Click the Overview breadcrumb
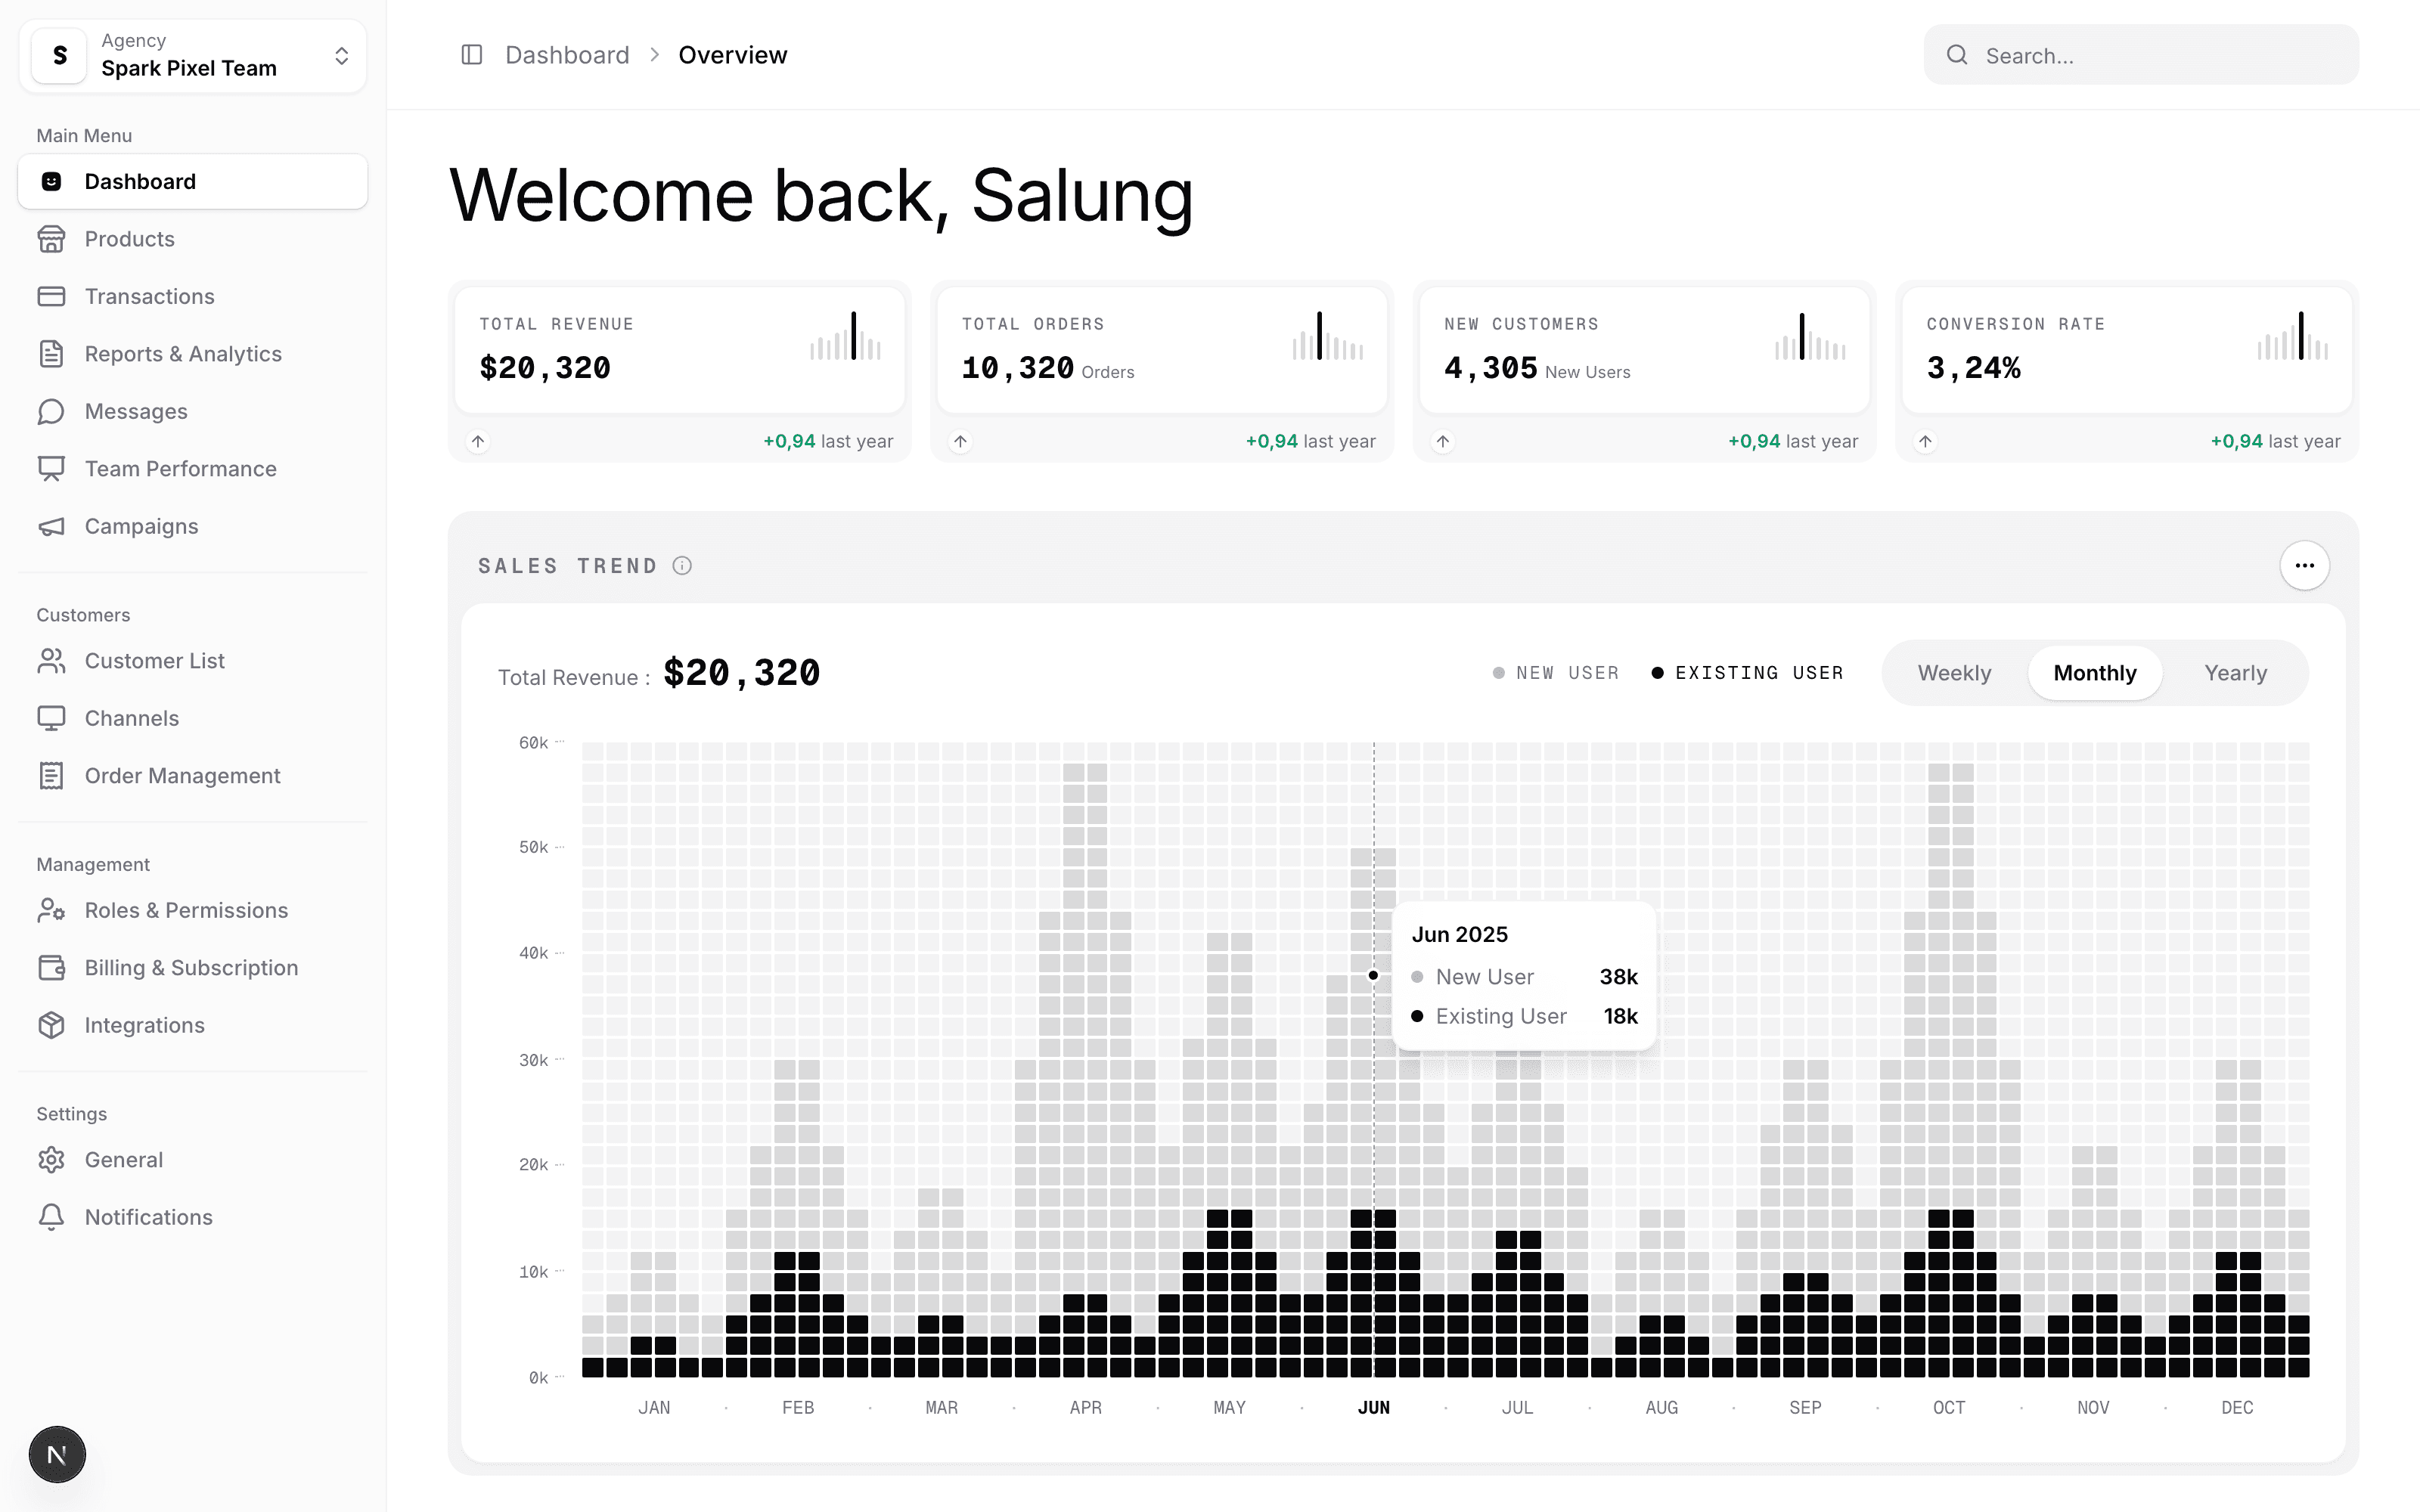Screen dimensions: 2420x1512 tap(733, 55)
